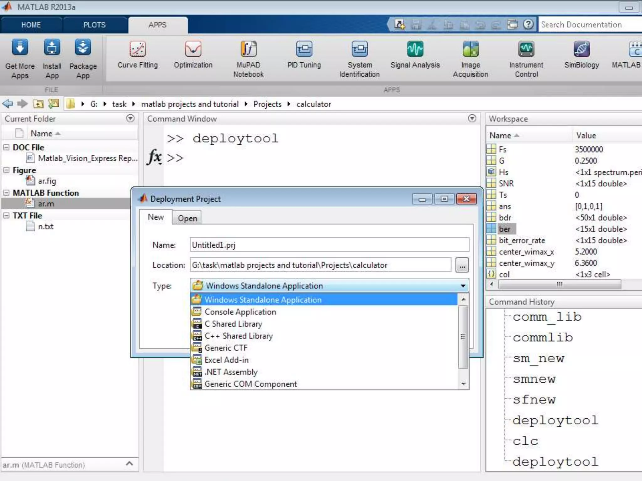Click the Name field with Untitled1.prj
Image resolution: width=642 pixels, height=481 pixels.
(329, 245)
